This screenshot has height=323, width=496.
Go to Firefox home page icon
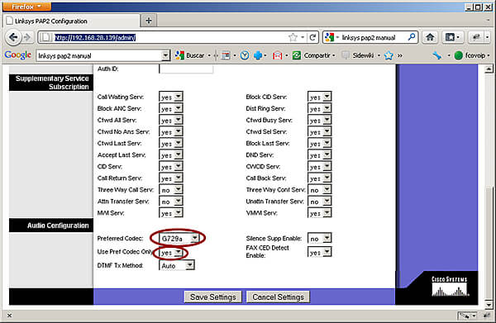click(430, 37)
